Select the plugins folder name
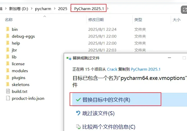The width and height of the screenshot is (187, 131). pos(19,78)
